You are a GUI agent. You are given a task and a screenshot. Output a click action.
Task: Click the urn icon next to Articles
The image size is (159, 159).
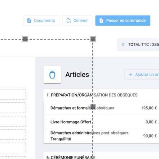click(52, 75)
